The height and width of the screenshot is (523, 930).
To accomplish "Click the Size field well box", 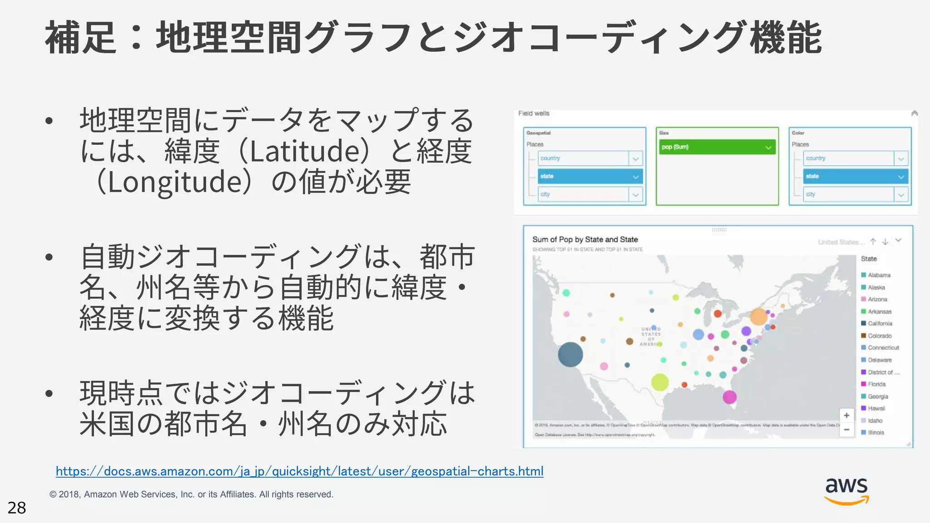I will (717, 166).
